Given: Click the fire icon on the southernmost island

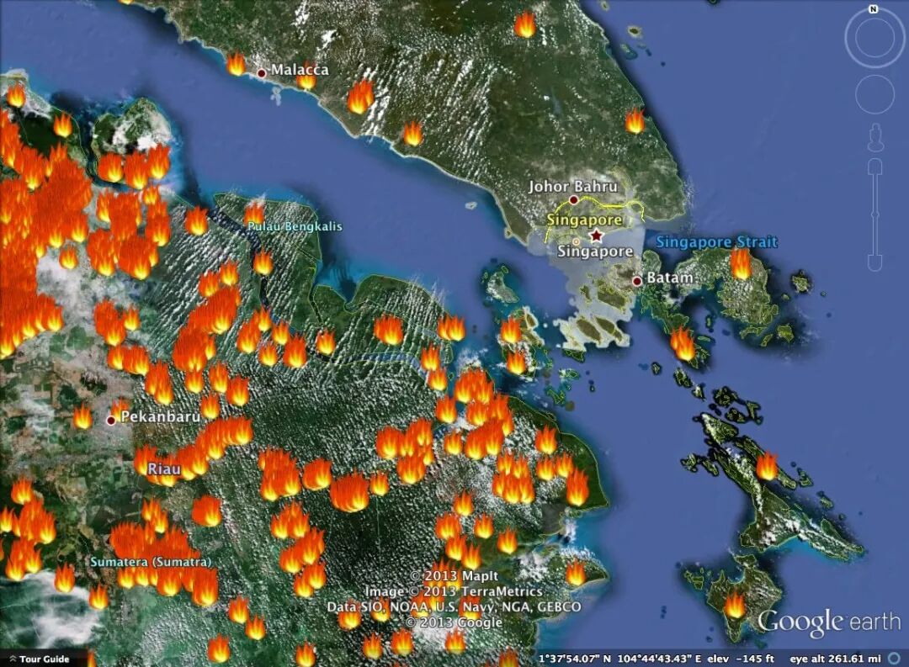Looking at the screenshot, I should tap(735, 605).
